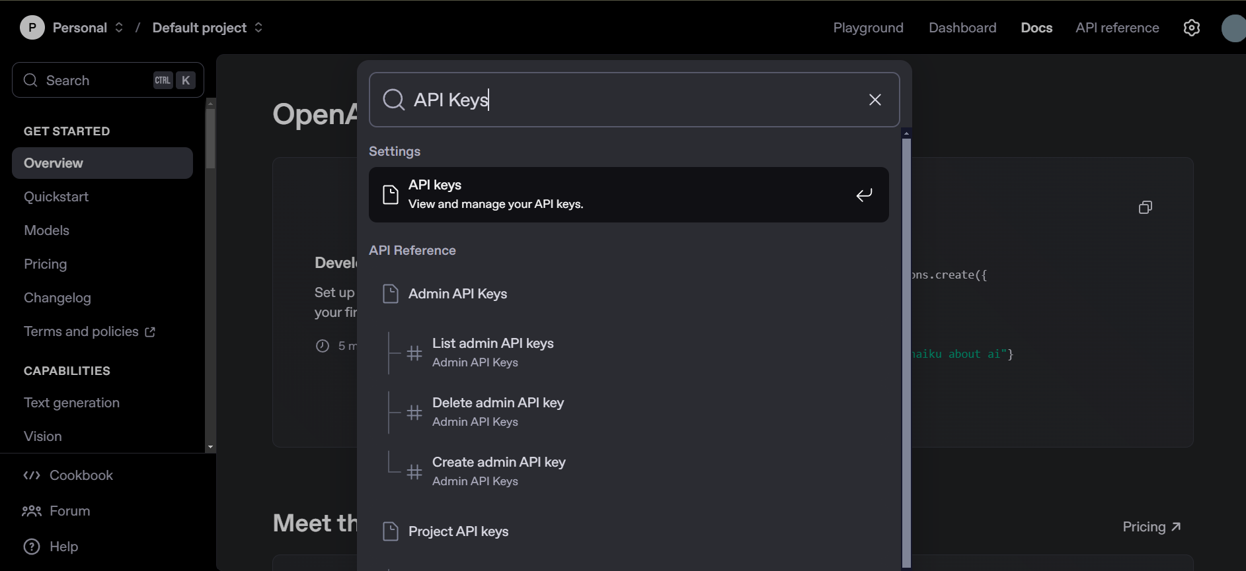Open the Forum link
The width and height of the screenshot is (1246, 571).
tap(70, 511)
